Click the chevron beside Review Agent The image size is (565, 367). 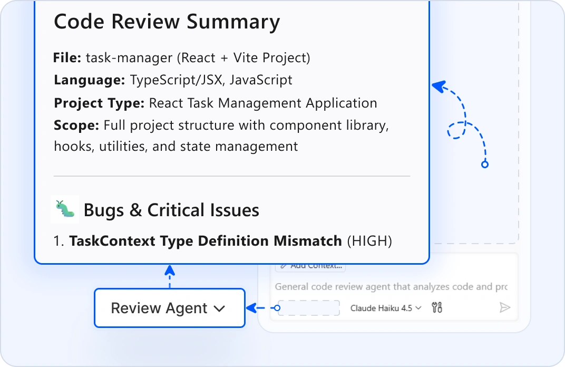(220, 309)
